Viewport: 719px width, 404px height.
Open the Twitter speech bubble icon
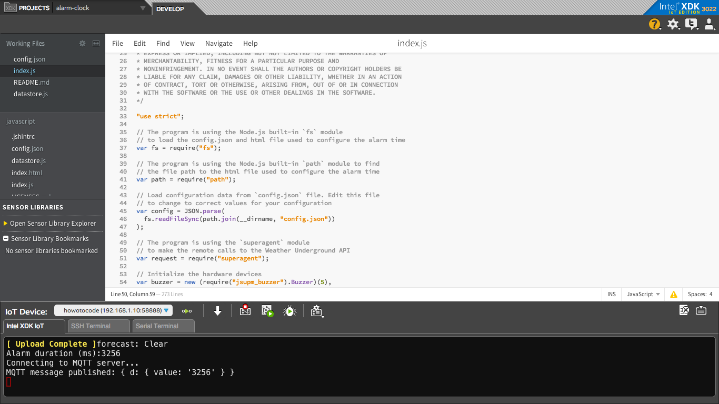(x=691, y=24)
